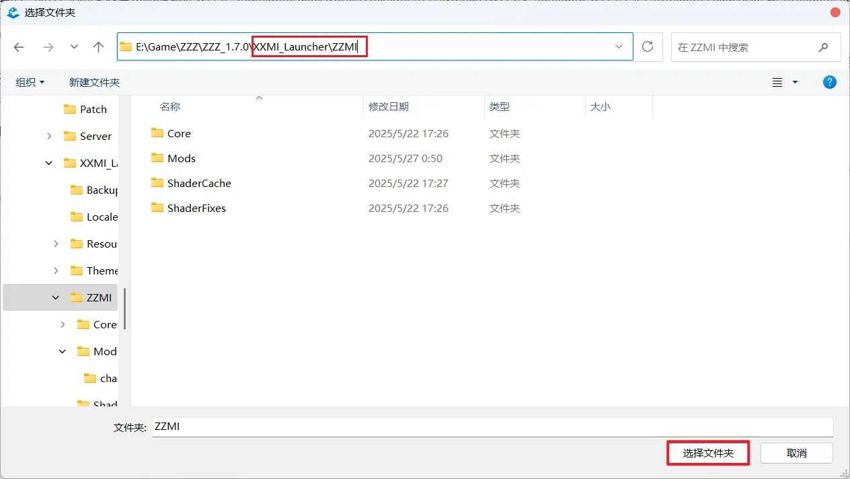Image resolution: width=850 pixels, height=479 pixels.
Task: Click the view layout icon
Action: click(777, 82)
